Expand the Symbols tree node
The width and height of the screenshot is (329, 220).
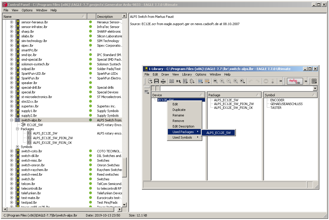[x=18, y=147]
